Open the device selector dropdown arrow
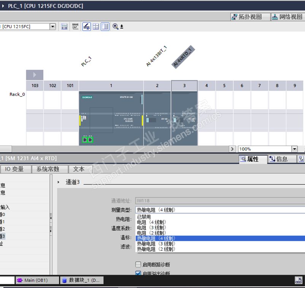 [52, 27]
